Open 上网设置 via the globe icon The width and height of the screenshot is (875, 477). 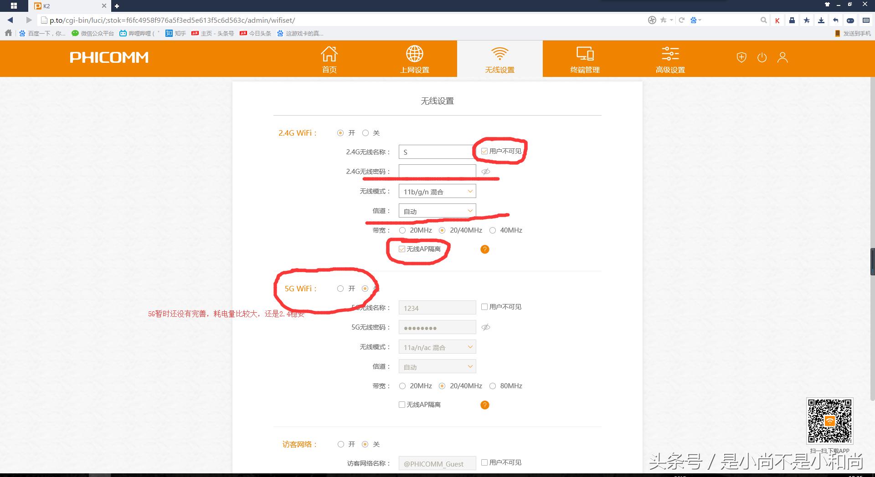click(x=414, y=58)
